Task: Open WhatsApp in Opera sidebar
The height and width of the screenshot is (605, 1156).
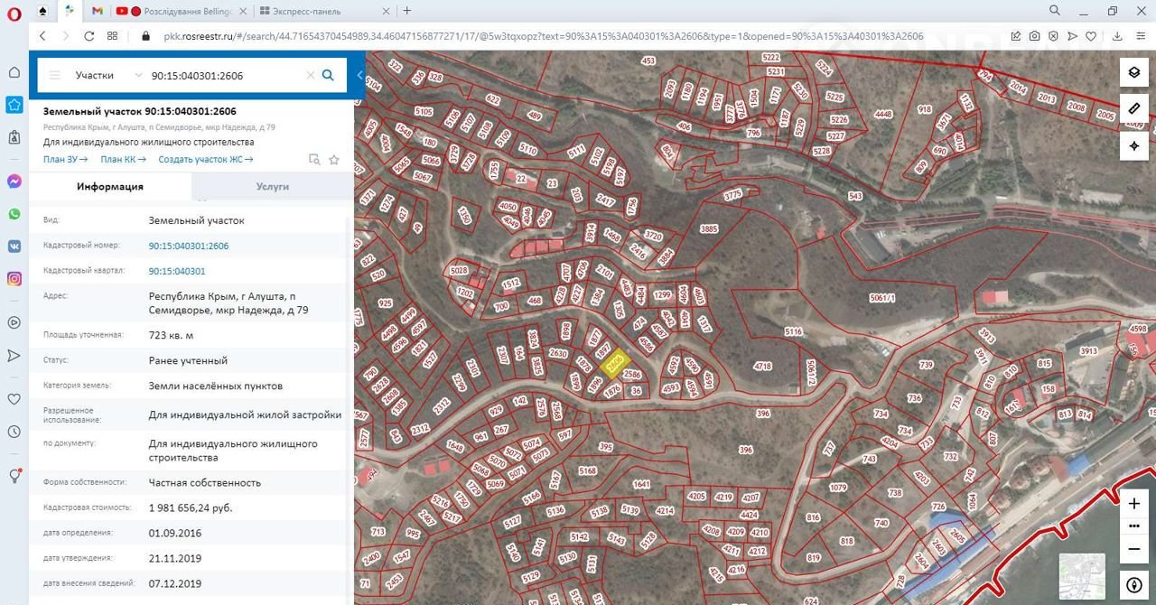Action: click(x=14, y=214)
